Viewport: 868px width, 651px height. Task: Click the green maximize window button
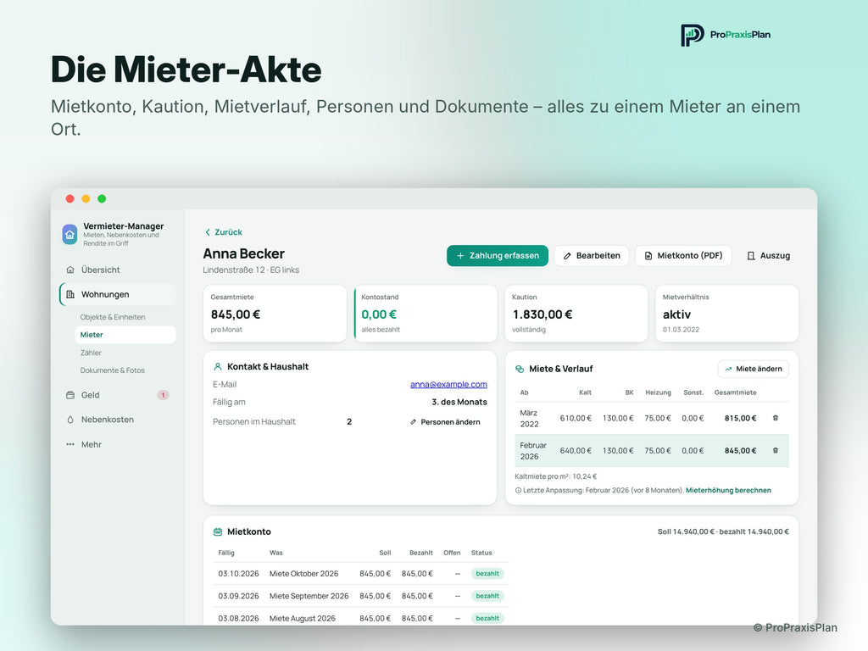[102, 198]
